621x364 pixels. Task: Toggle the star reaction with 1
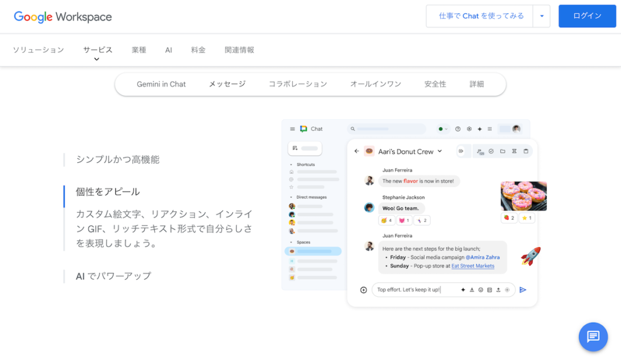pos(527,218)
